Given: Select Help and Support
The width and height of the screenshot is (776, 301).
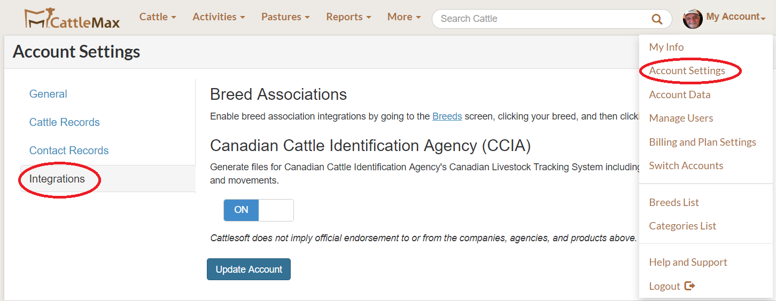Looking at the screenshot, I should pyautogui.click(x=688, y=262).
